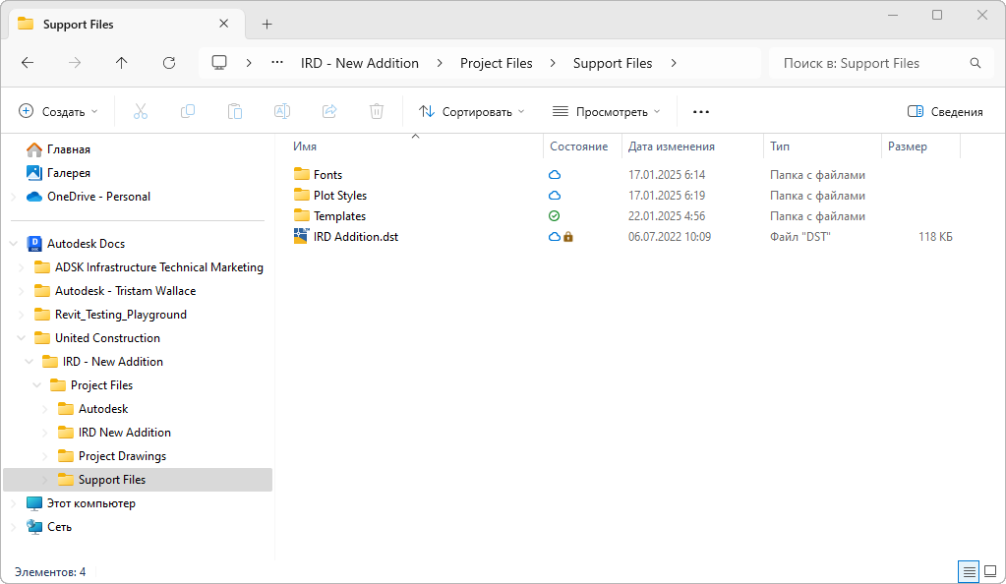Click the Delete trash icon
The width and height of the screenshot is (1006, 584).
click(377, 111)
